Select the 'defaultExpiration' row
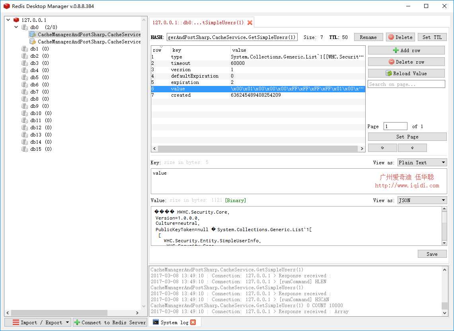The width and height of the screenshot is (454, 331). [x=258, y=76]
